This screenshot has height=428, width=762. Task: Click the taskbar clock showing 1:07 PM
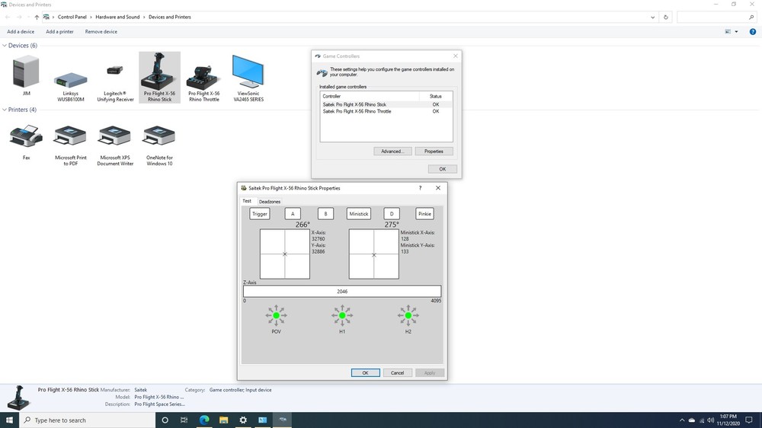[x=728, y=420]
